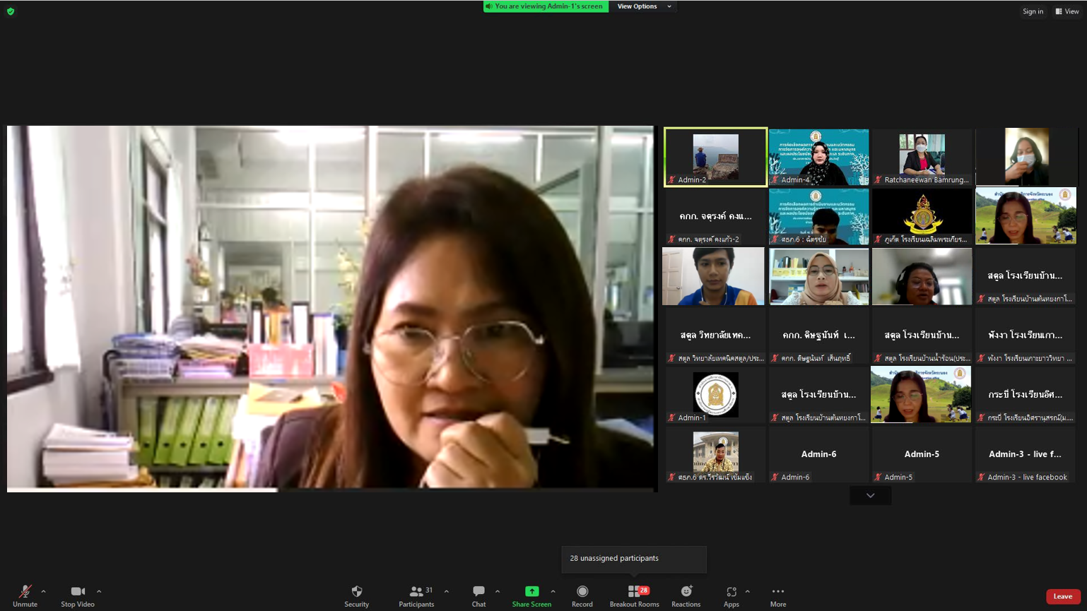Select Ratchaneewan Bamrung video thumbnail
Image resolution: width=1087 pixels, height=611 pixels.
coord(922,157)
